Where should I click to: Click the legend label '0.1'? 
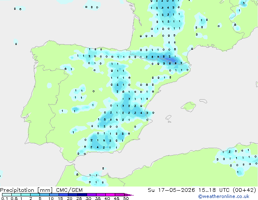point(4,198)
